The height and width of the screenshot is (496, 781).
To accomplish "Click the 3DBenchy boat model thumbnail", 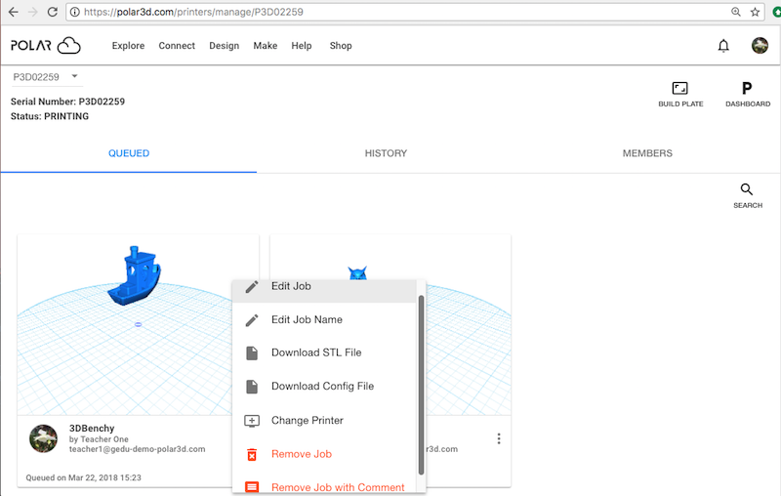I will (135, 275).
